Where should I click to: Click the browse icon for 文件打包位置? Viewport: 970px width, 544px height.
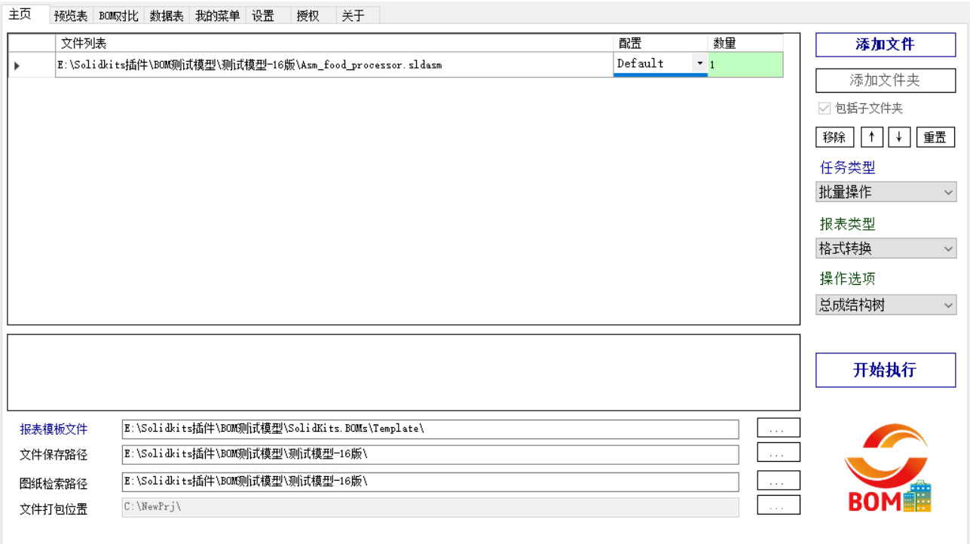[x=777, y=507]
